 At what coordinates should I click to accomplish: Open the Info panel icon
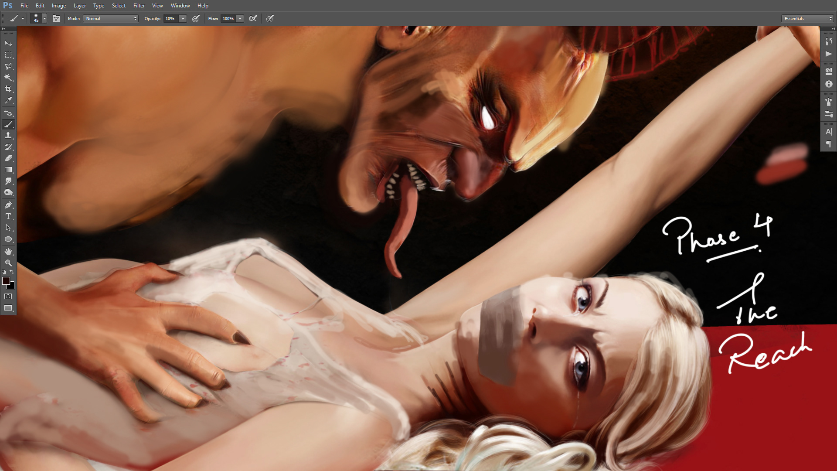[x=829, y=84]
